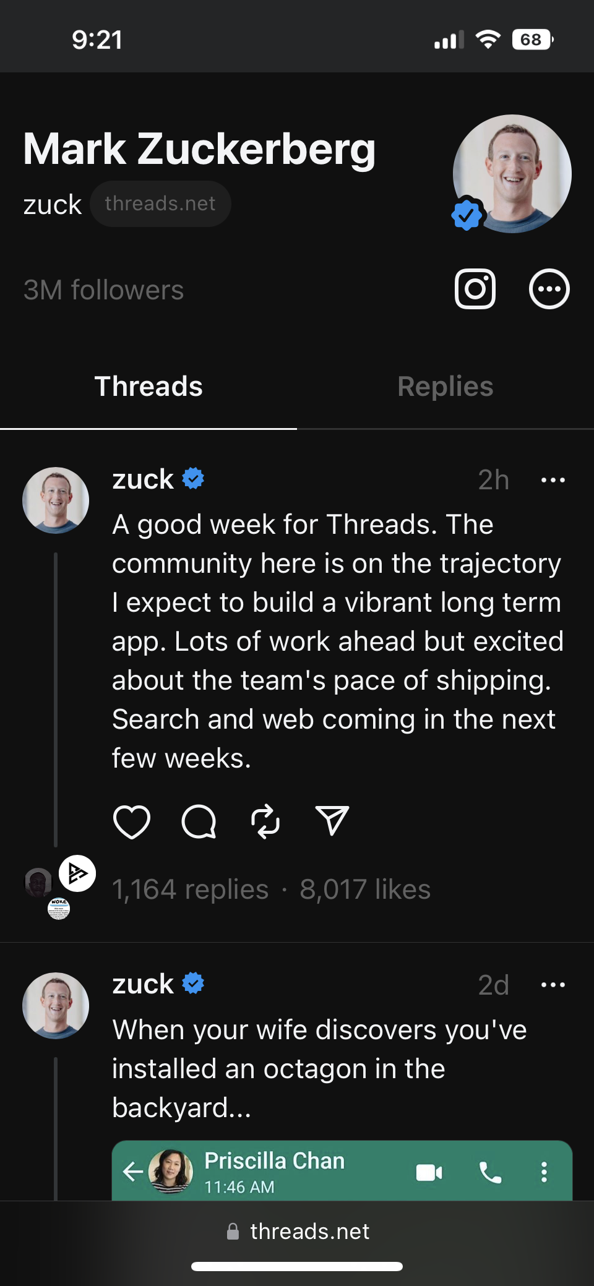Viewport: 594px width, 1286px height.
Task: Tap back arrow in the chat screenshot
Action: pos(132,1171)
